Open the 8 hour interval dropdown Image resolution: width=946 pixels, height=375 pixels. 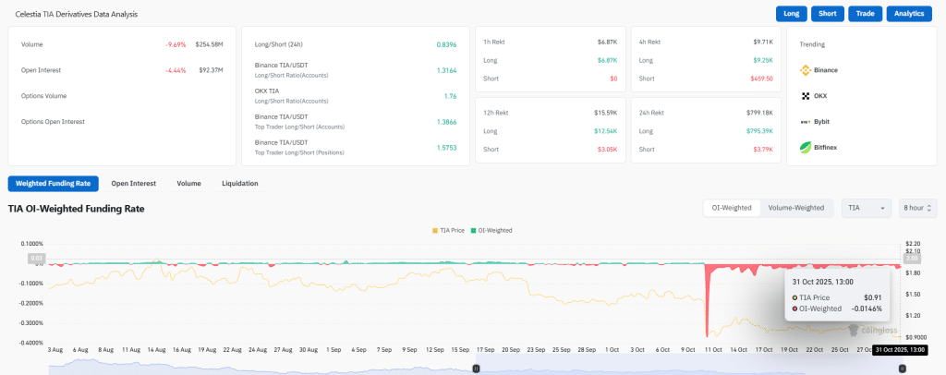[x=917, y=208]
